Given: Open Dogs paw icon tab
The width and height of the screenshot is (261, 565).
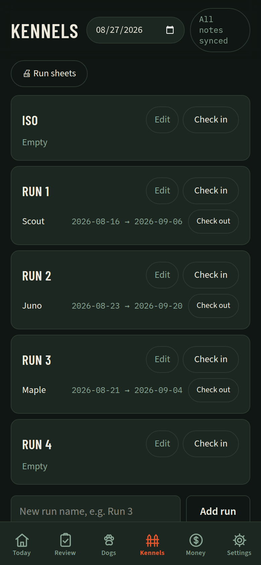Looking at the screenshot, I should coord(109,540).
